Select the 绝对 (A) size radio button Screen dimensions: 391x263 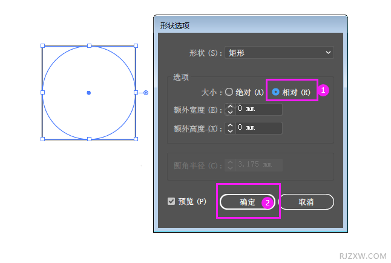pos(229,92)
